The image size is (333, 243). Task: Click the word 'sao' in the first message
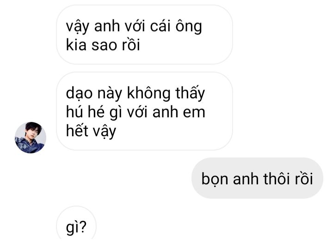[x=104, y=46]
